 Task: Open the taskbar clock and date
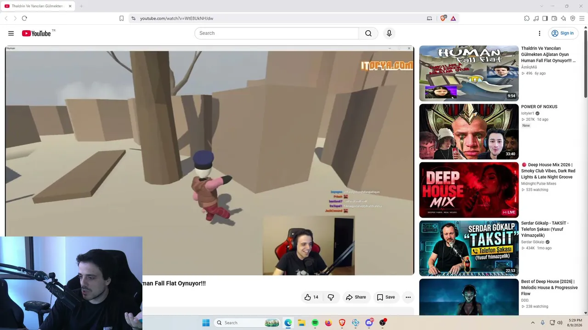575,323
